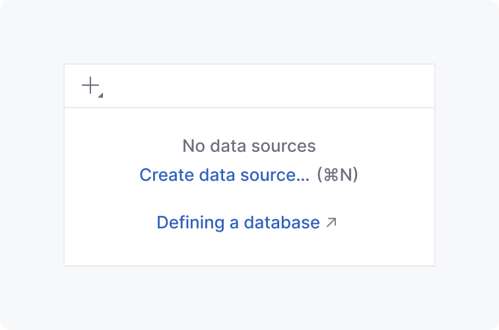Start creating a data source via the blue link
This screenshot has width=499, height=330.
[224, 175]
